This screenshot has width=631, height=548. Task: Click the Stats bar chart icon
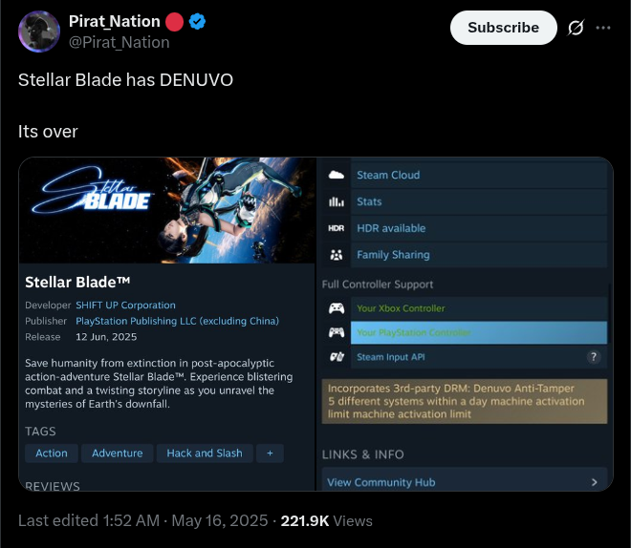[336, 201]
